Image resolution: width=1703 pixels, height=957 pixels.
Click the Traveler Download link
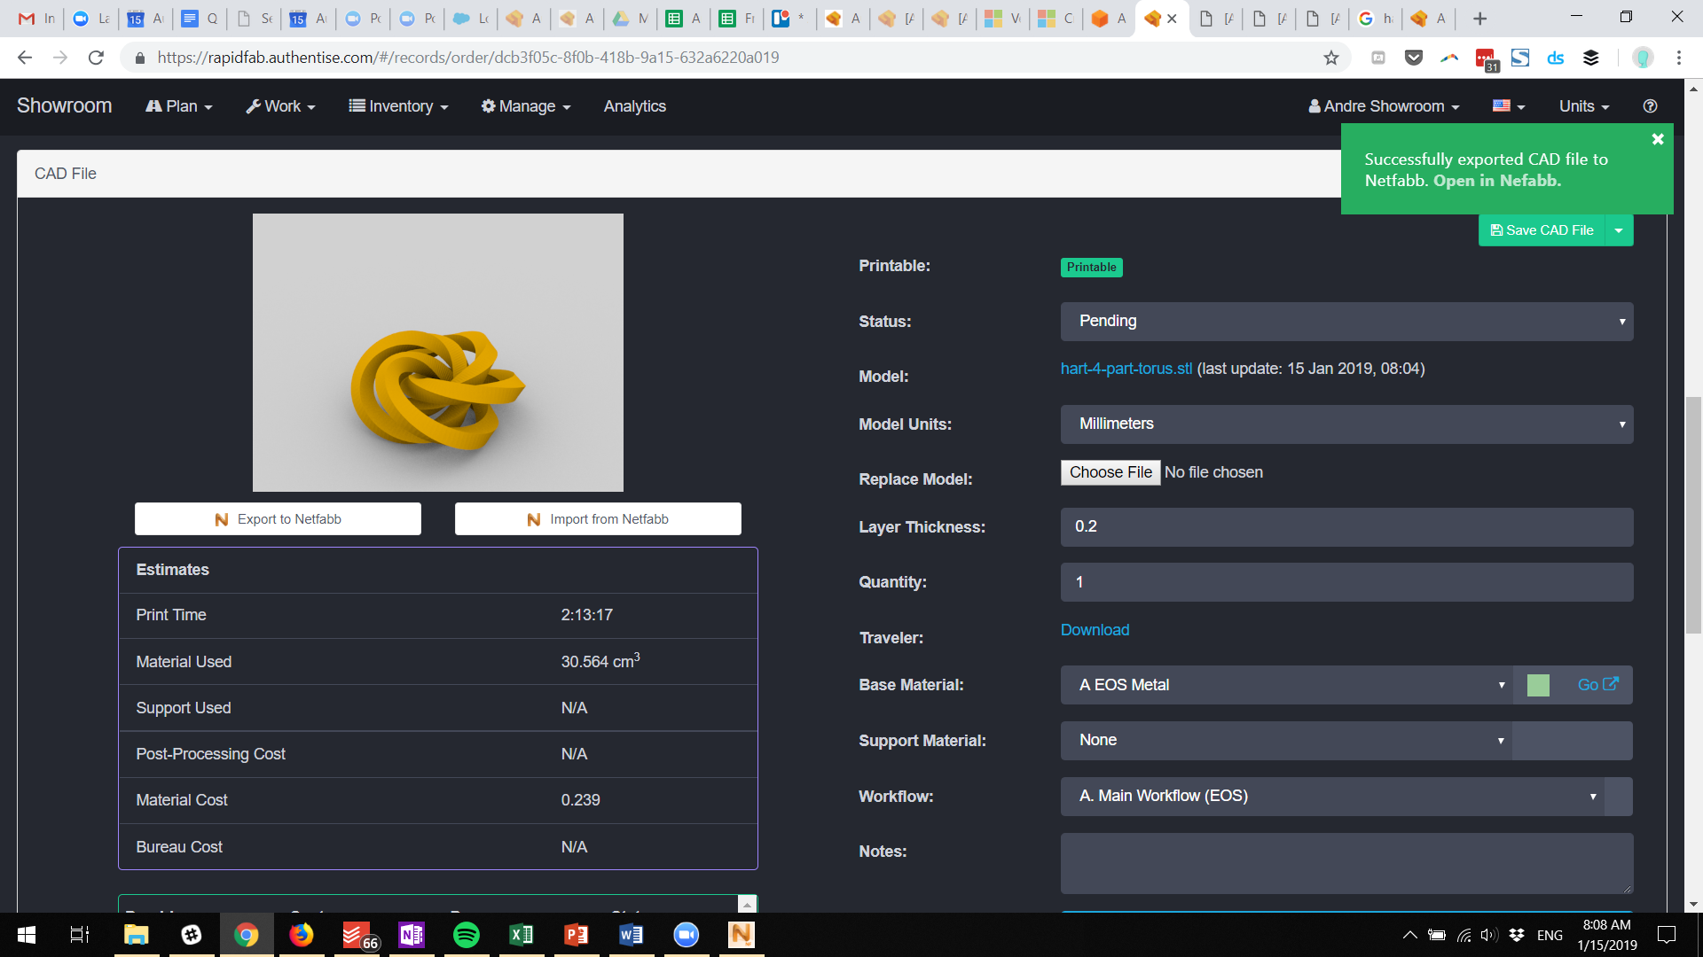tap(1095, 630)
